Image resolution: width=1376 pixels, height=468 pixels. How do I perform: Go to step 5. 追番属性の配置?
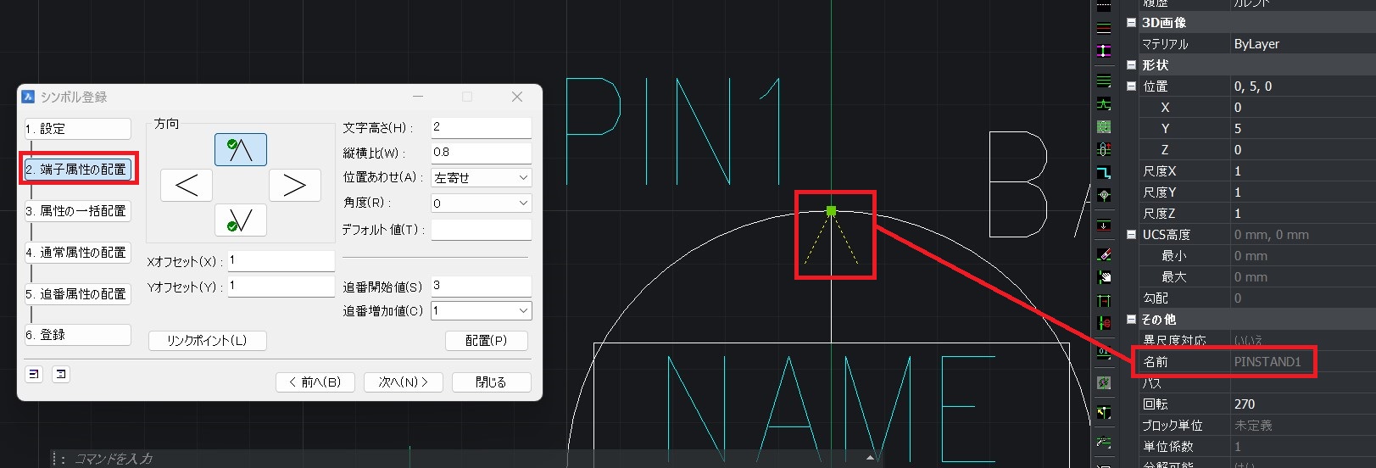pos(77,294)
